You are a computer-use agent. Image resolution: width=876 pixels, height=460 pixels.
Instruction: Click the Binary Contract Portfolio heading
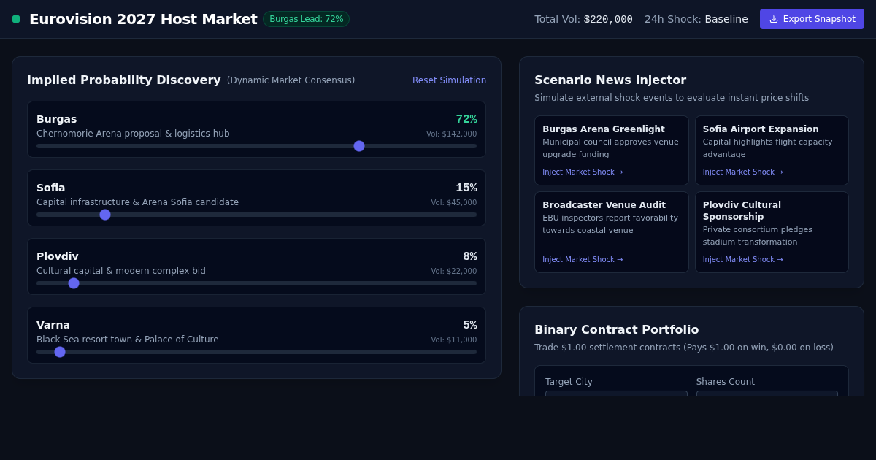pos(617,330)
